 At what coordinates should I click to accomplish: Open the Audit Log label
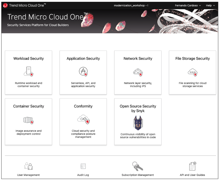click(x=83, y=175)
